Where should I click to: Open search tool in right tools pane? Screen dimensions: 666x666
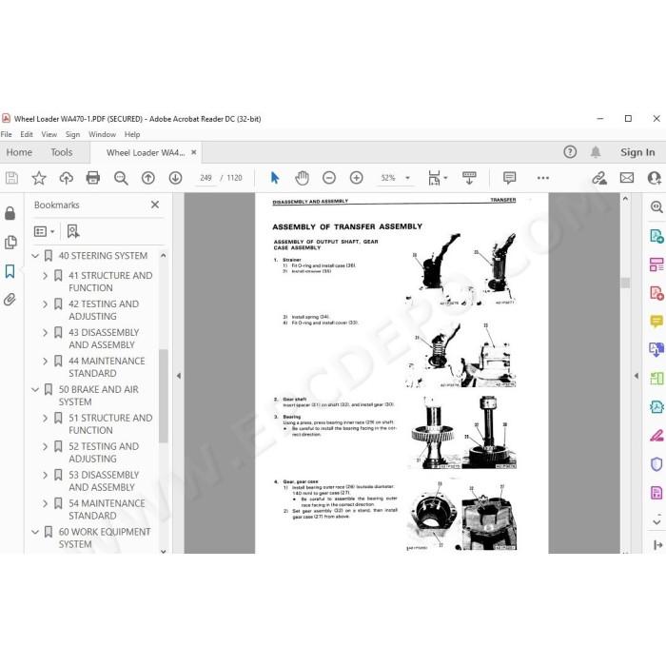[x=656, y=207]
